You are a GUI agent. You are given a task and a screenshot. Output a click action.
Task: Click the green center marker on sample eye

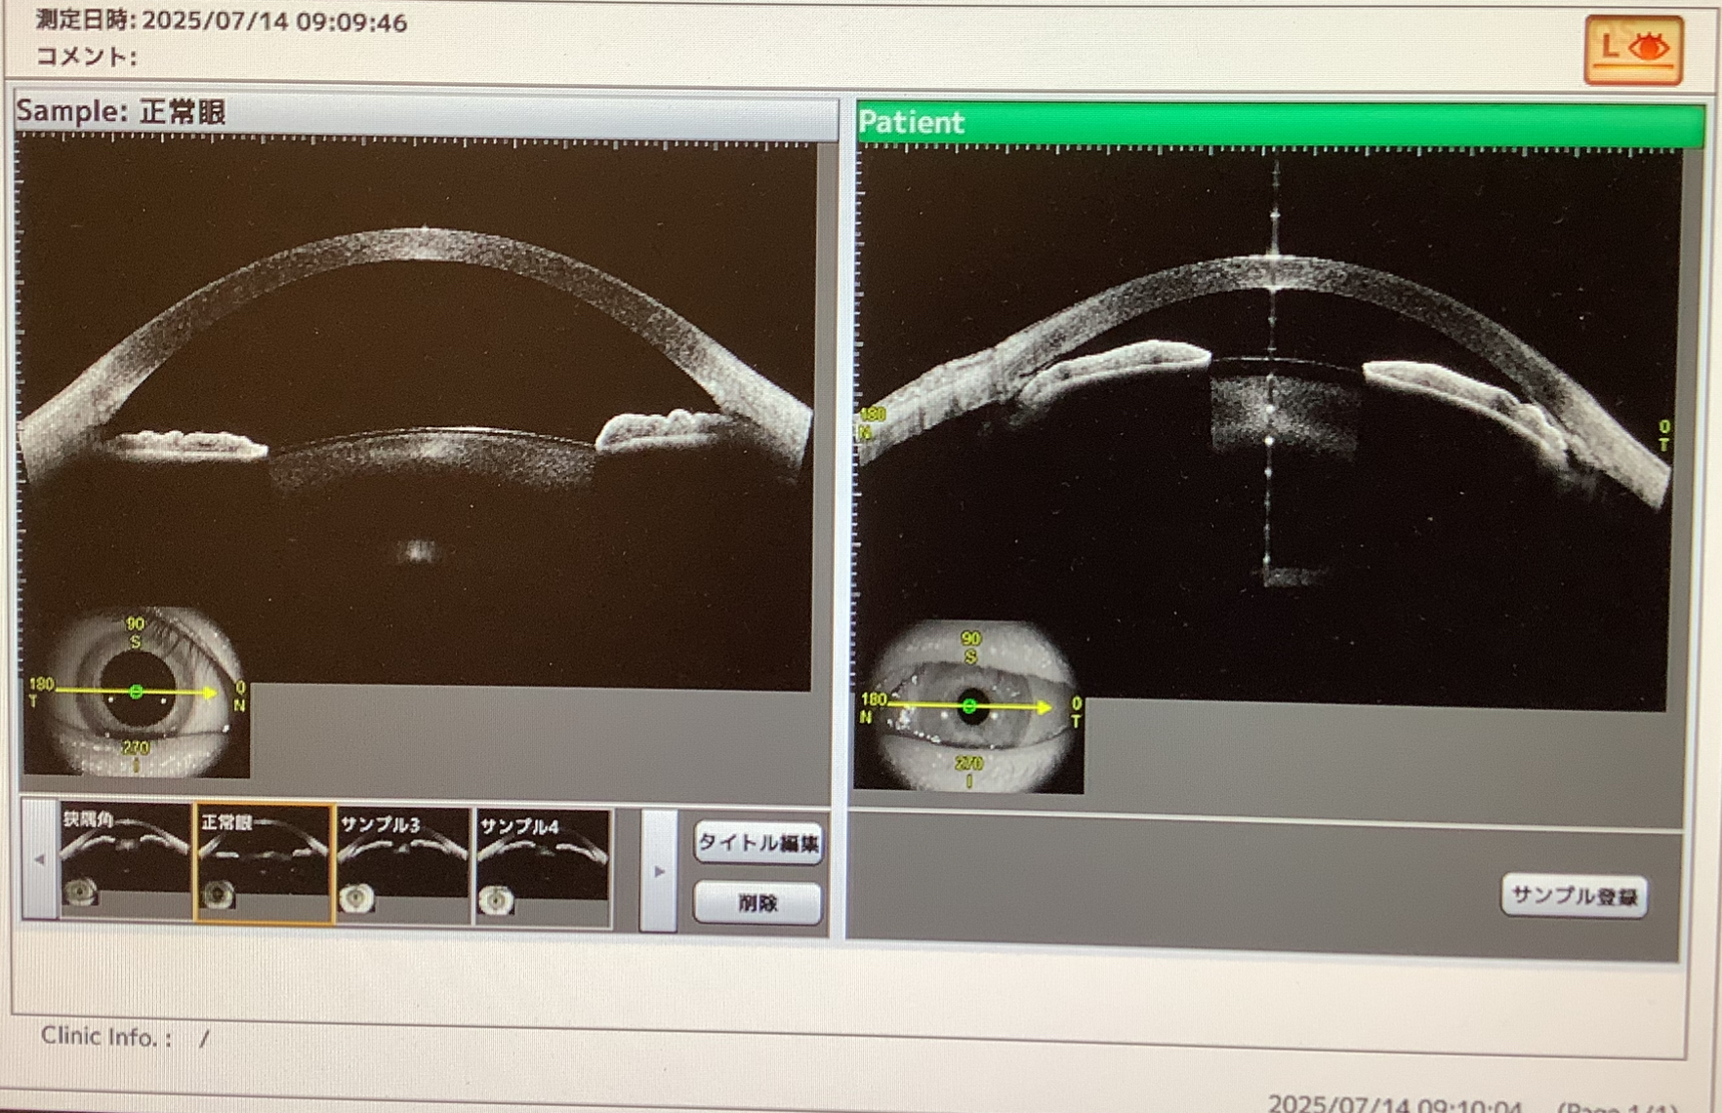(136, 692)
